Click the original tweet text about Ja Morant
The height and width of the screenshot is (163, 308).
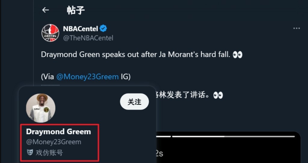coord(142,55)
